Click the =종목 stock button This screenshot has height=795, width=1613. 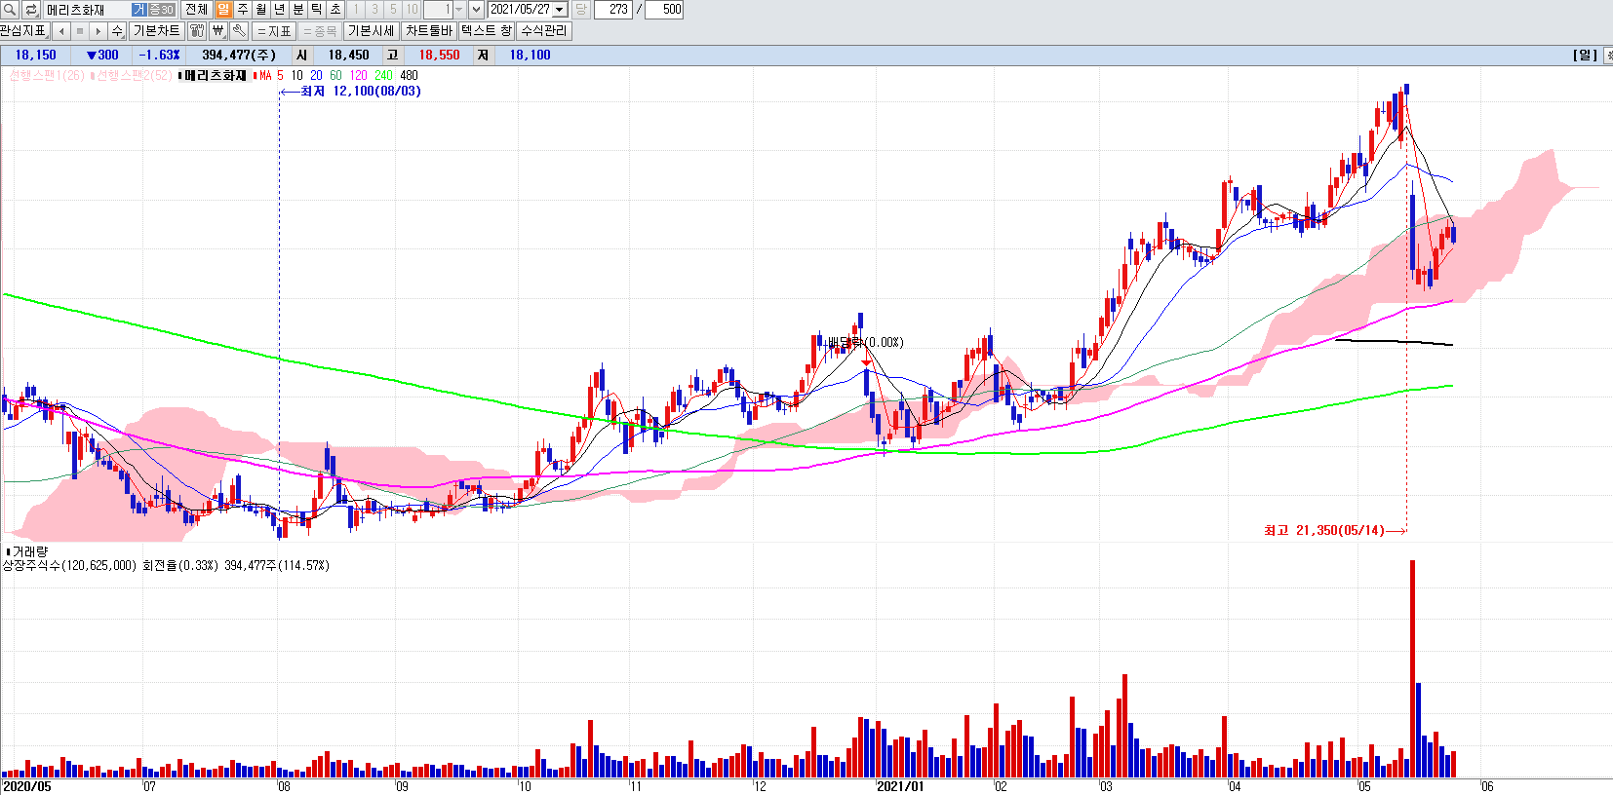tap(320, 31)
